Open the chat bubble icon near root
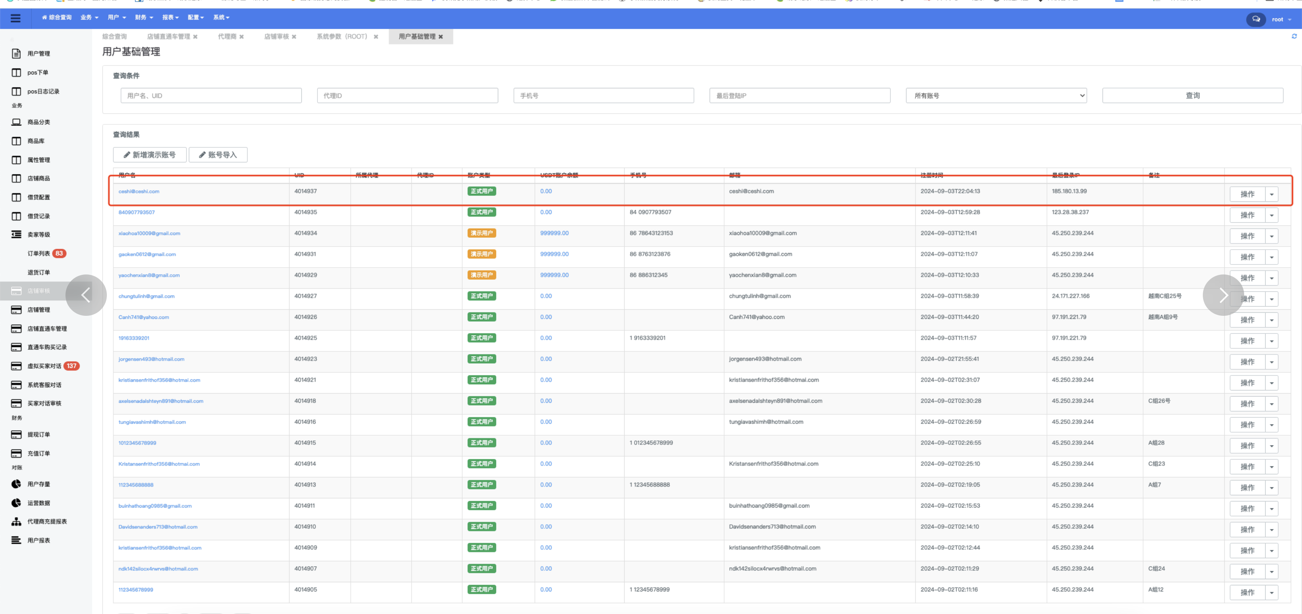Image resolution: width=1302 pixels, height=614 pixels. (x=1256, y=19)
